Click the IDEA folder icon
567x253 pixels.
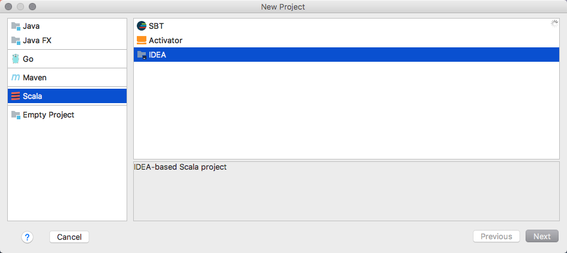tap(142, 55)
